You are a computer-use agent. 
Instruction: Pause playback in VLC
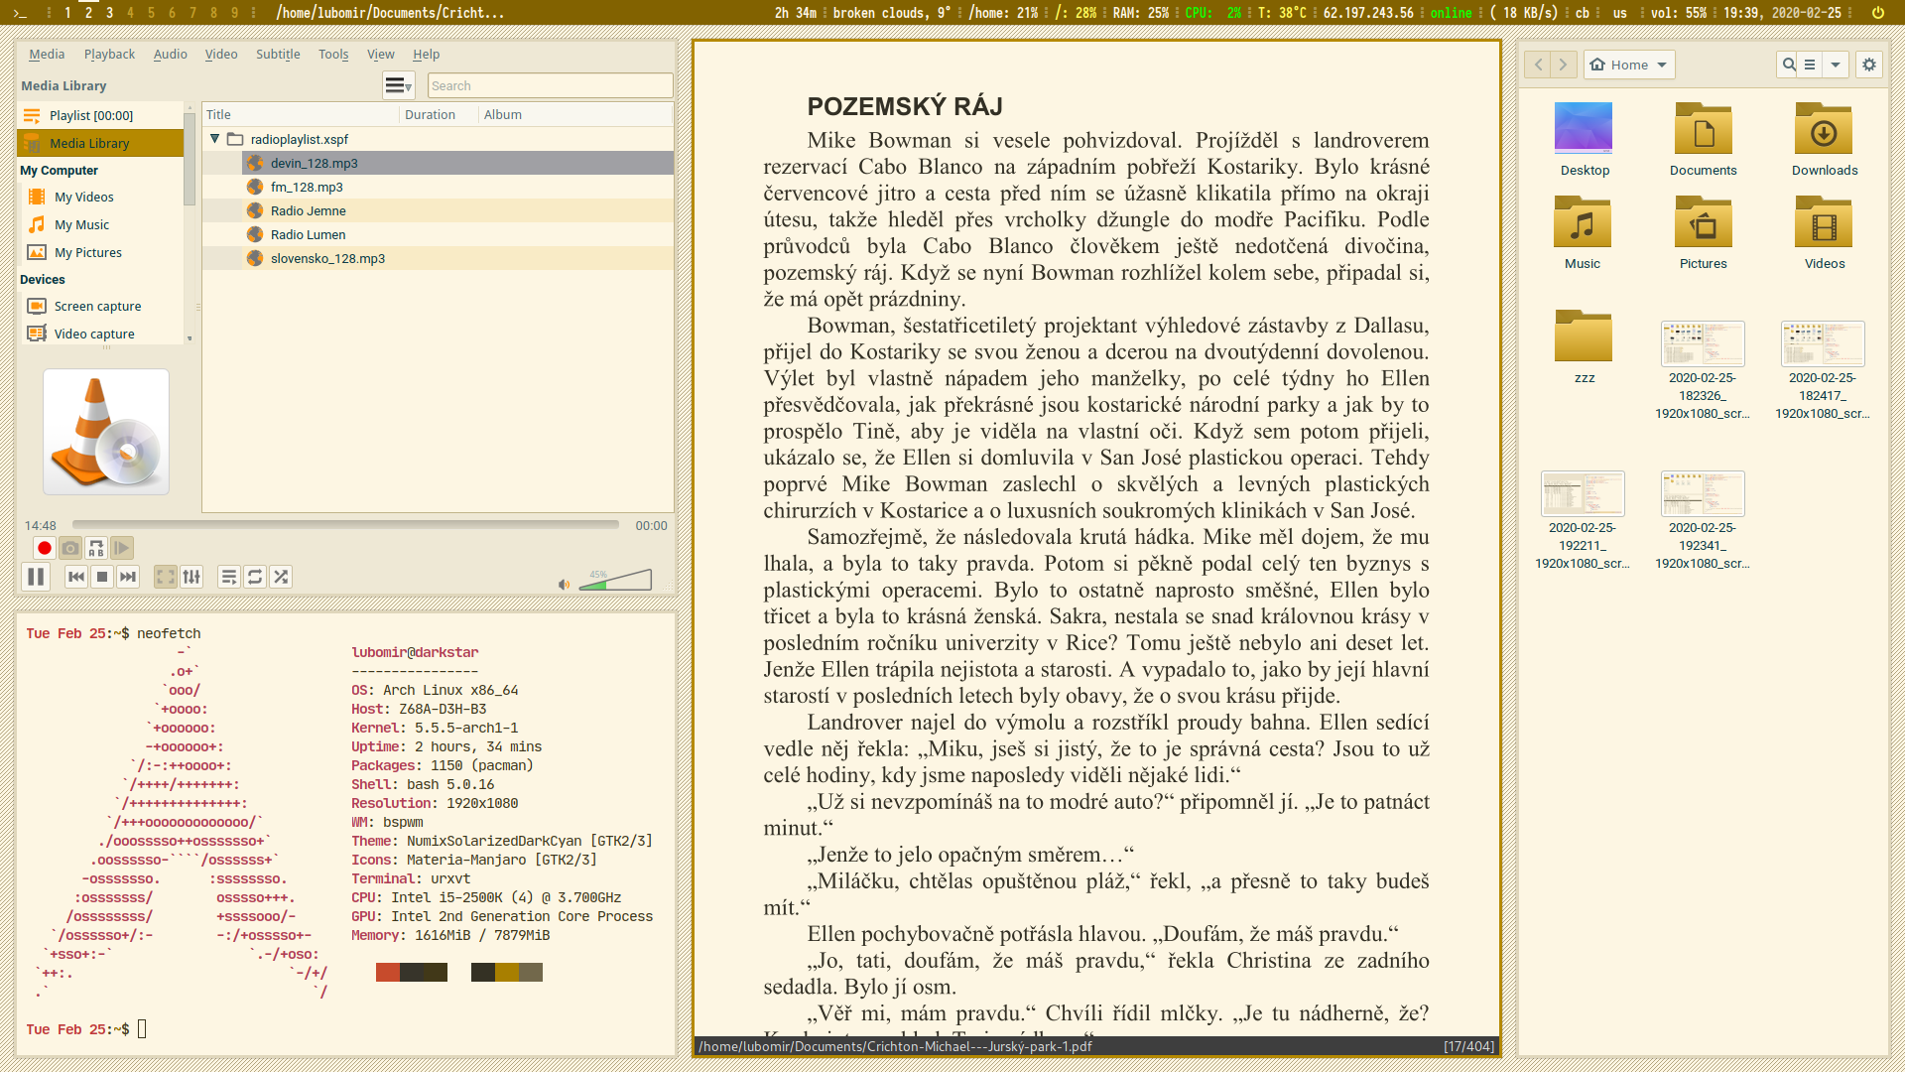pos(36,577)
